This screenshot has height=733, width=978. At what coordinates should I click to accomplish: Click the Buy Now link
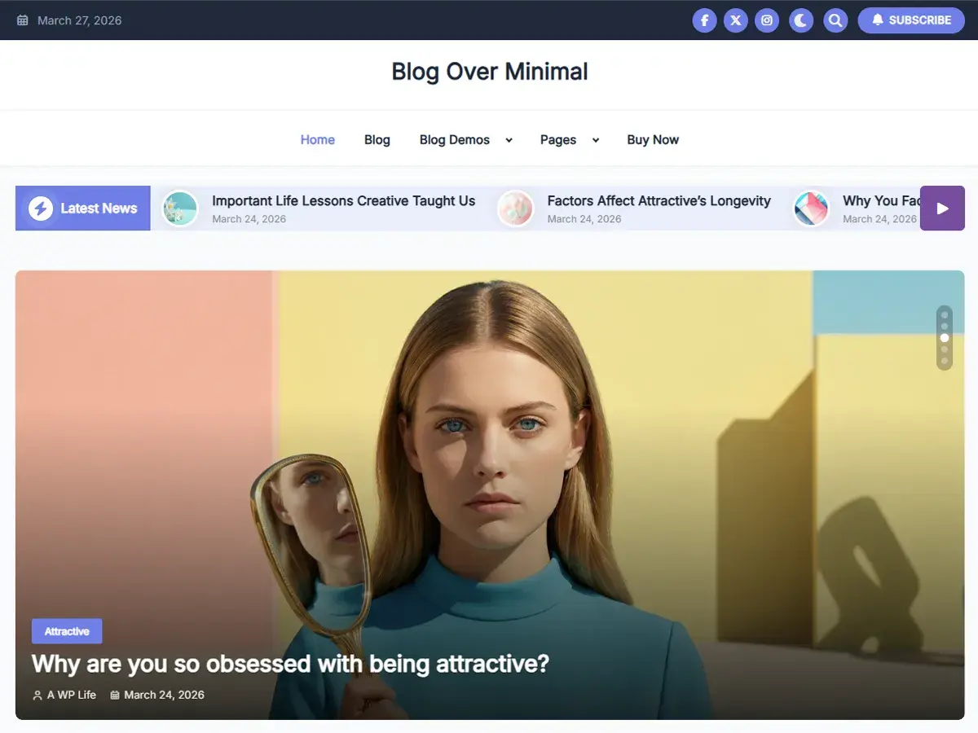tap(652, 140)
